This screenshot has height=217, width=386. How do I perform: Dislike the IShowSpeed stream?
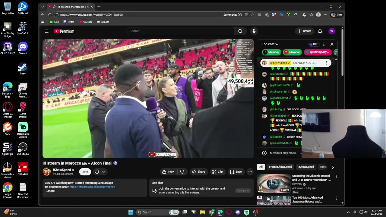(x=182, y=172)
